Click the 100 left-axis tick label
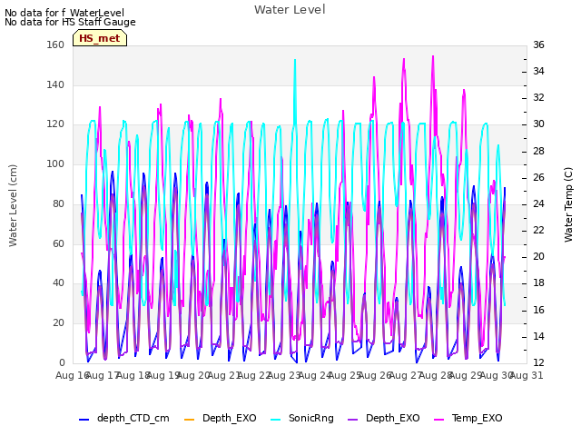581x436 pixels. point(55,163)
